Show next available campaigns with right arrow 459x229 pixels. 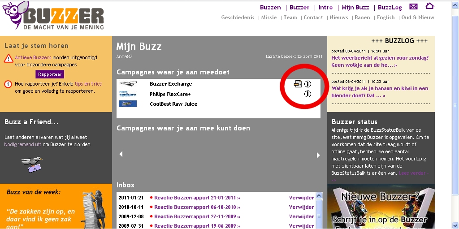coord(318,155)
